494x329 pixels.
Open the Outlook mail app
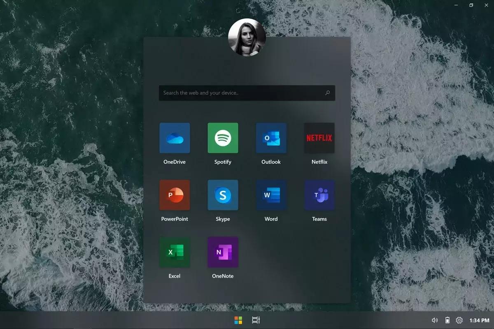tap(271, 138)
